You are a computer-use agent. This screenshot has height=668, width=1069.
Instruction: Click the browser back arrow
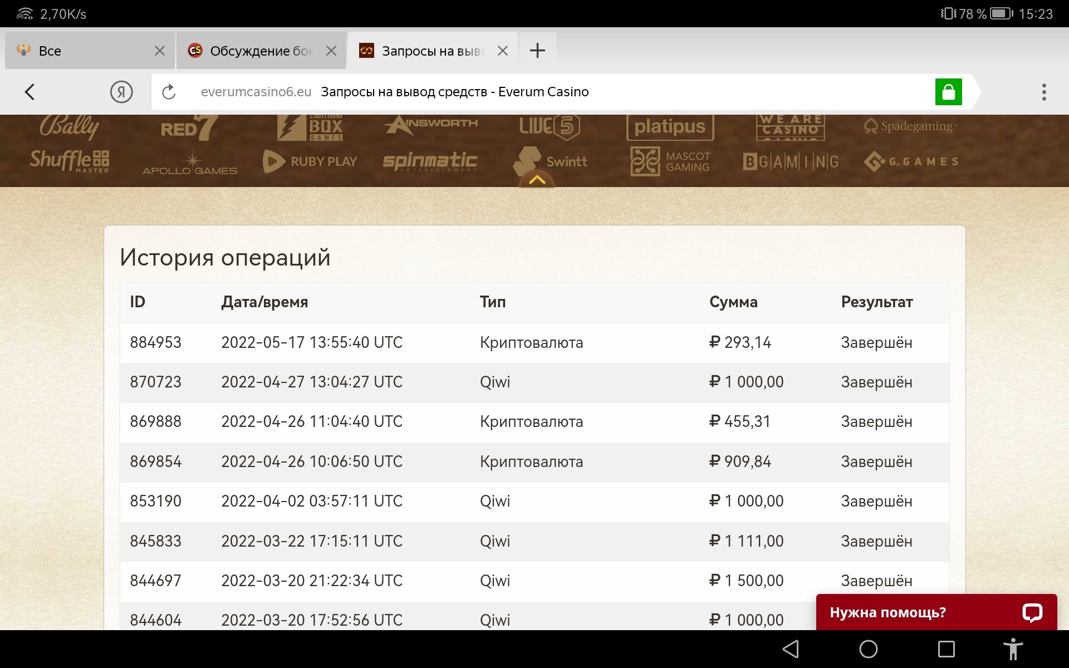30,92
